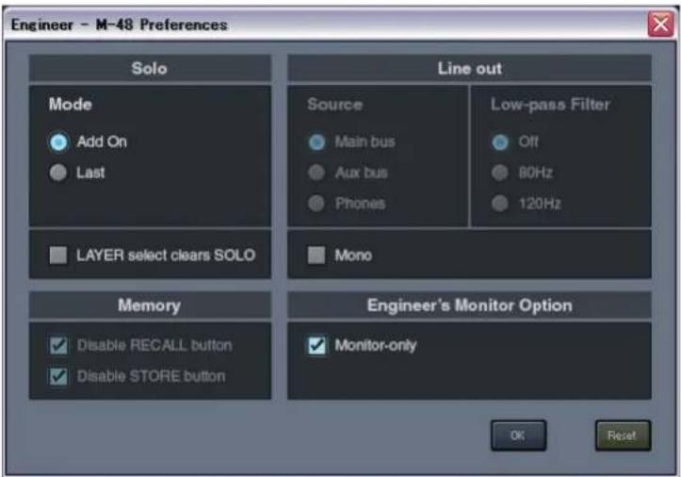Click the Solo section header

point(150,68)
